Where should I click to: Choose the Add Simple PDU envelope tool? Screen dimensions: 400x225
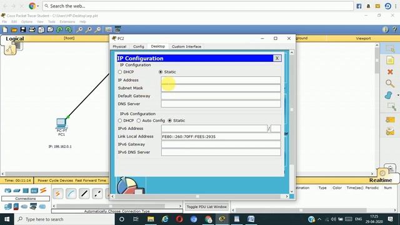coord(390,119)
